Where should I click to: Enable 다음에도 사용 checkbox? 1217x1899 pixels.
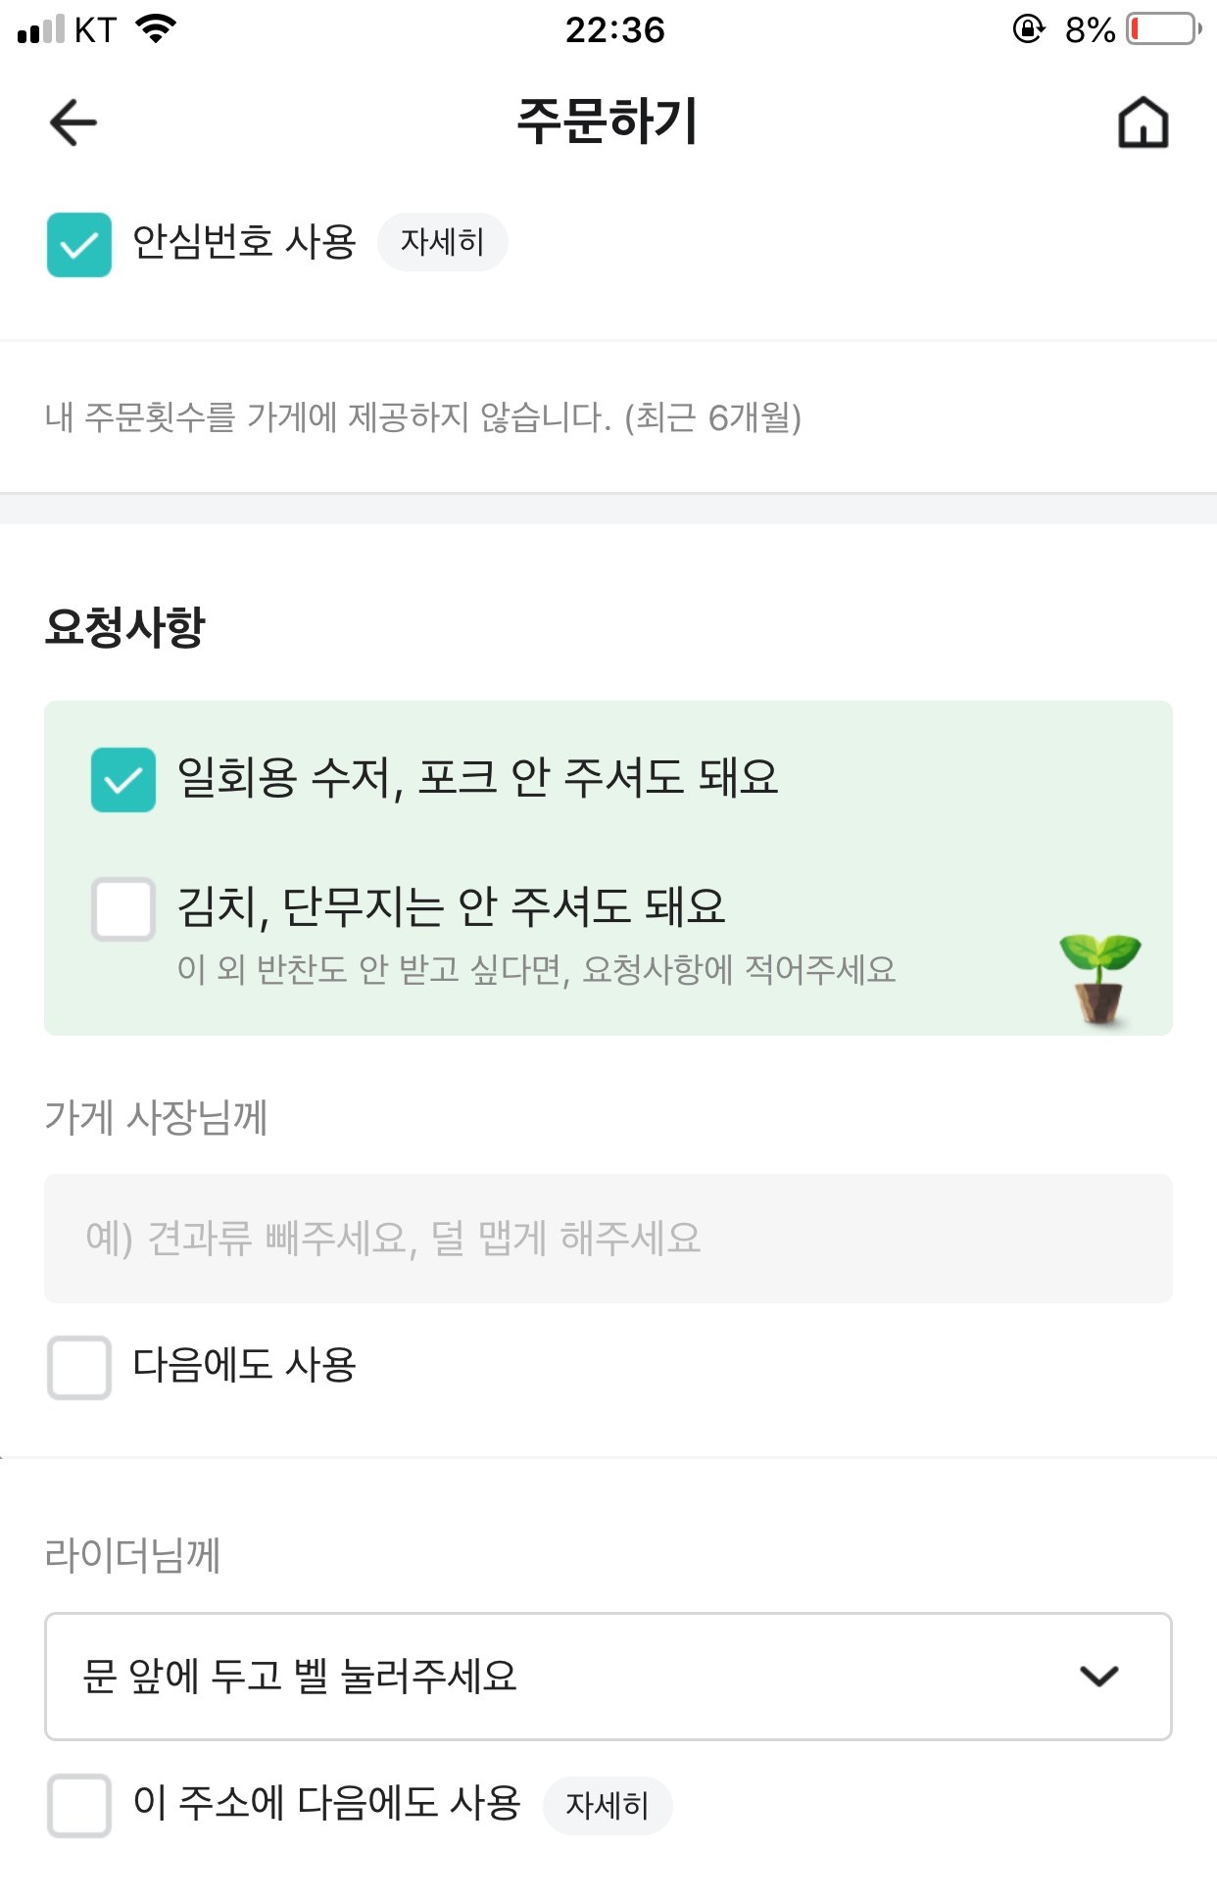tap(79, 1367)
